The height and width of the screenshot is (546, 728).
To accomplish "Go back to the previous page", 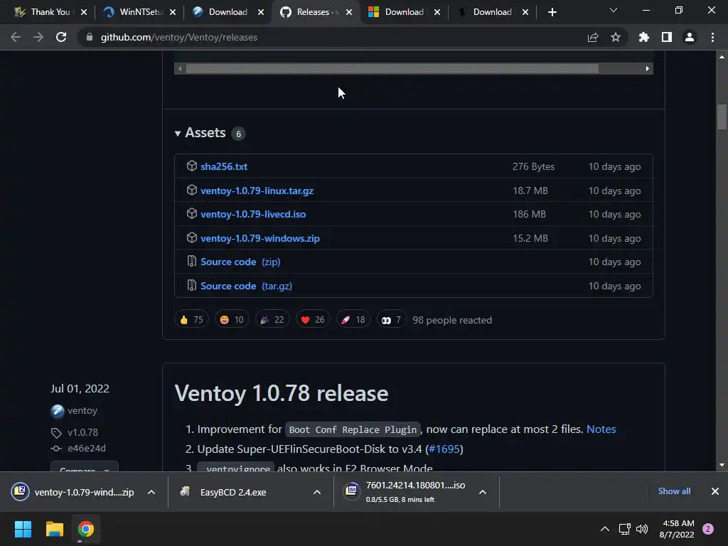I will tap(16, 37).
